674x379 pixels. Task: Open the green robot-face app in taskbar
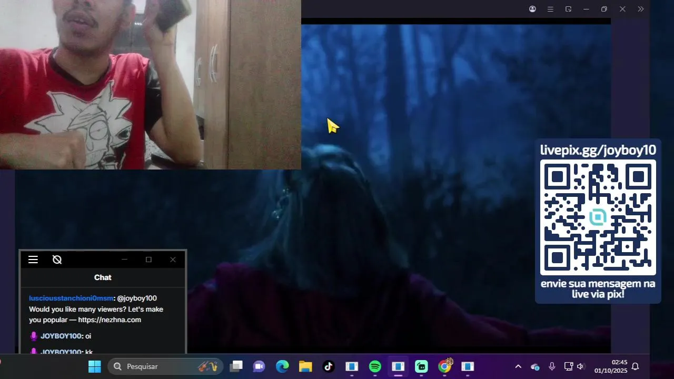[421, 366]
